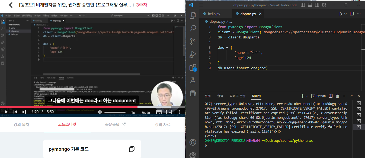Image resolution: width=365 pixels, height=158 pixels.
Task: Toggle the primary sidebar layout button
Action: point(303,5)
